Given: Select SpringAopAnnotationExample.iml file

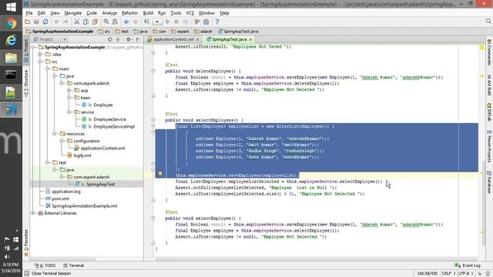Looking at the screenshot, I should tap(84, 206).
